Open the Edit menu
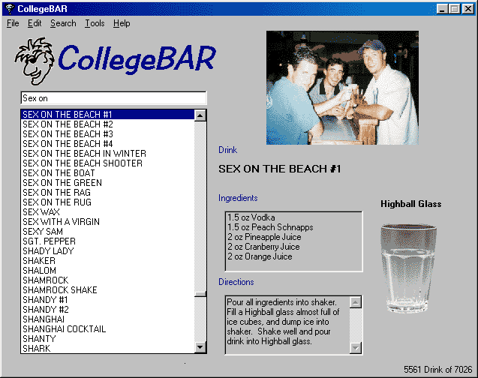Image resolution: width=478 pixels, height=378 pixels. [x=35, y=23]
